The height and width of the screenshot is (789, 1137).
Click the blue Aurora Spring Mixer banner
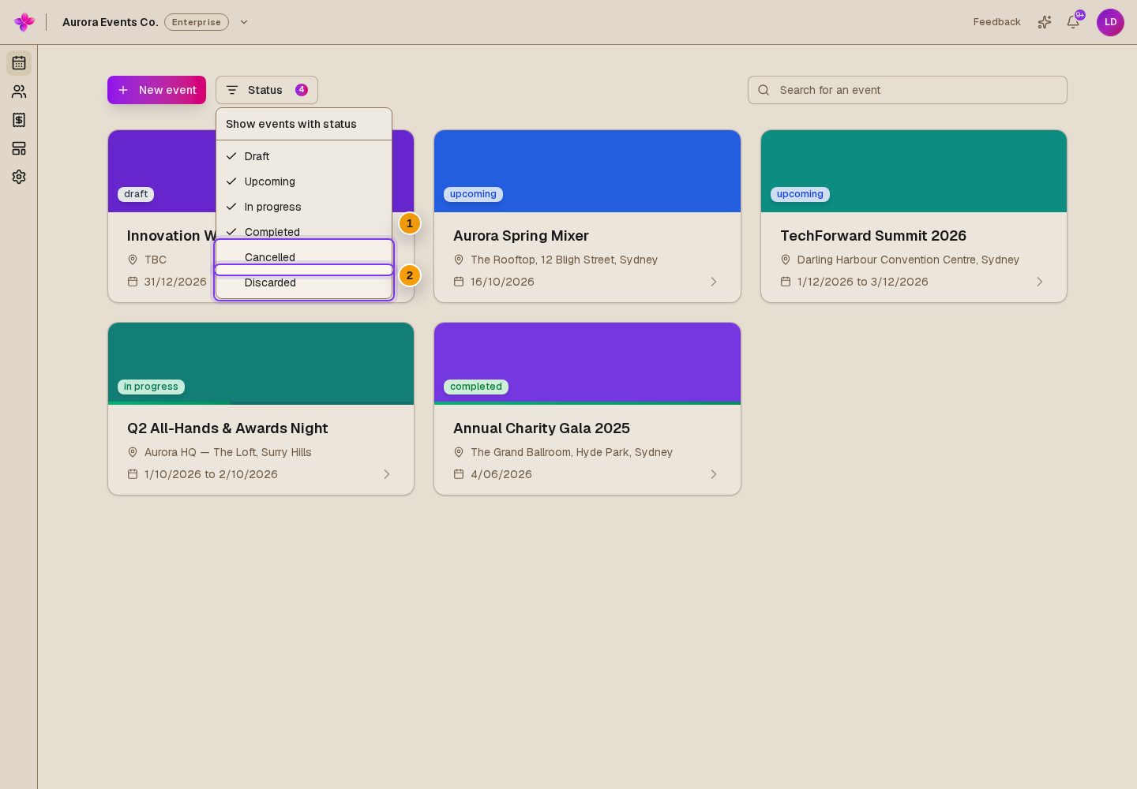point(587,171)
